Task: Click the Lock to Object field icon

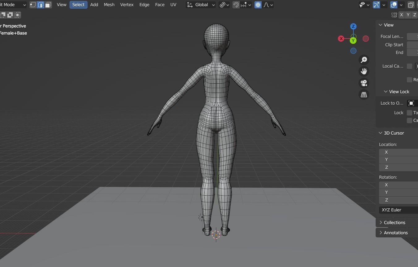Action: pyautogui.click(x=411, y=103)
